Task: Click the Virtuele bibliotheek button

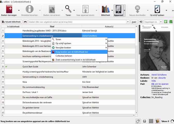Action: [12, 22]
